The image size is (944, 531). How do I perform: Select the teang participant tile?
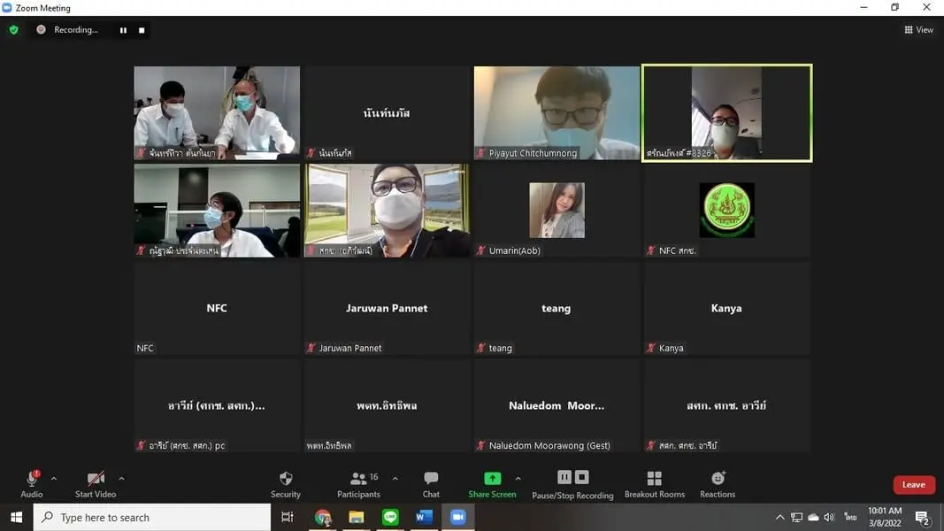[556, 308]
